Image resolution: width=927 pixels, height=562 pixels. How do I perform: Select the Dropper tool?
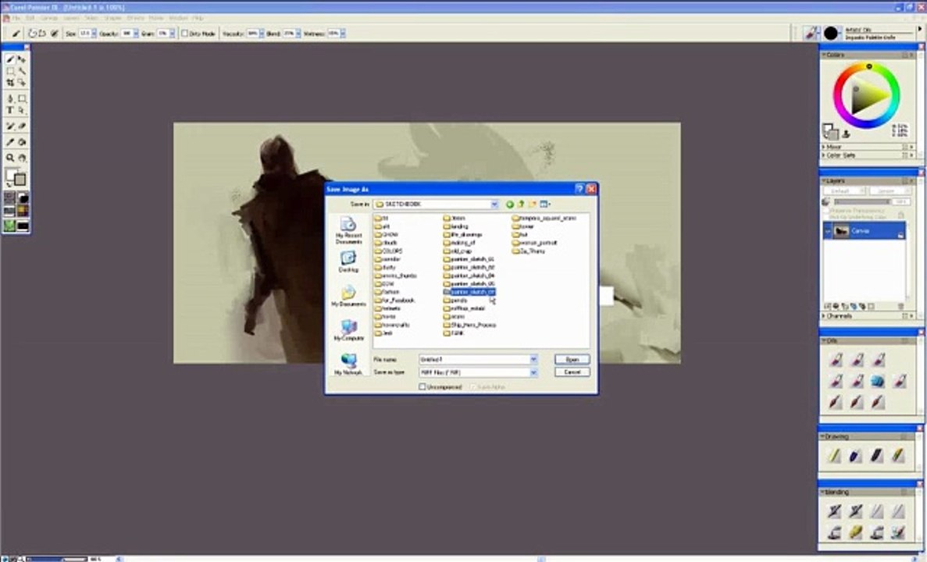[x=10, y=142]
